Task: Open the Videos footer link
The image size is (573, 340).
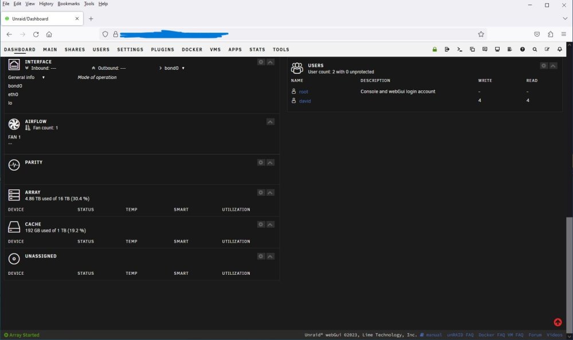Action: click(x=554, y=335)
